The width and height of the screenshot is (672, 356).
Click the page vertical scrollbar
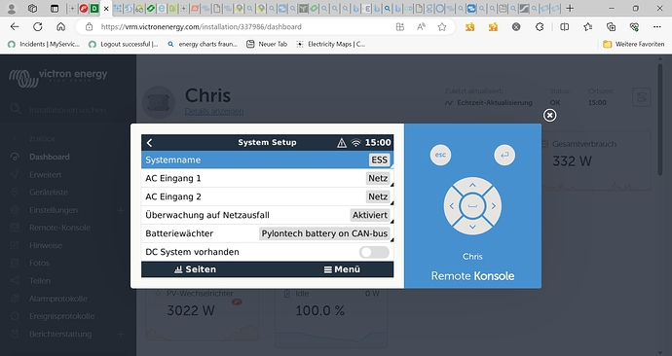click(660, 120)
